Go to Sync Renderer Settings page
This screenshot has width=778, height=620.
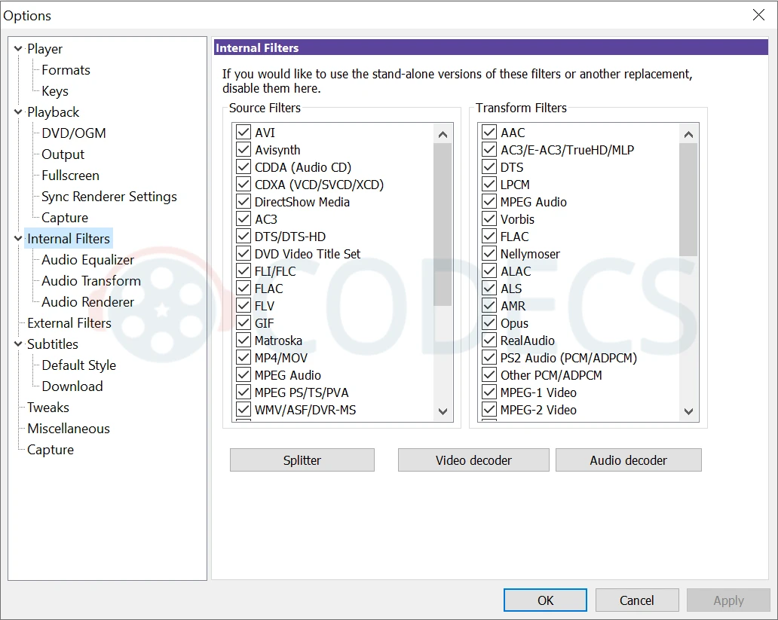[109, 197]
